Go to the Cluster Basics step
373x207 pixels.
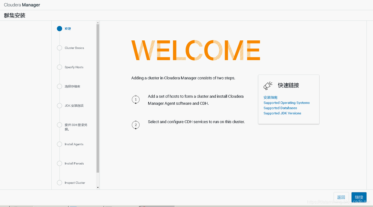[74, 48]
